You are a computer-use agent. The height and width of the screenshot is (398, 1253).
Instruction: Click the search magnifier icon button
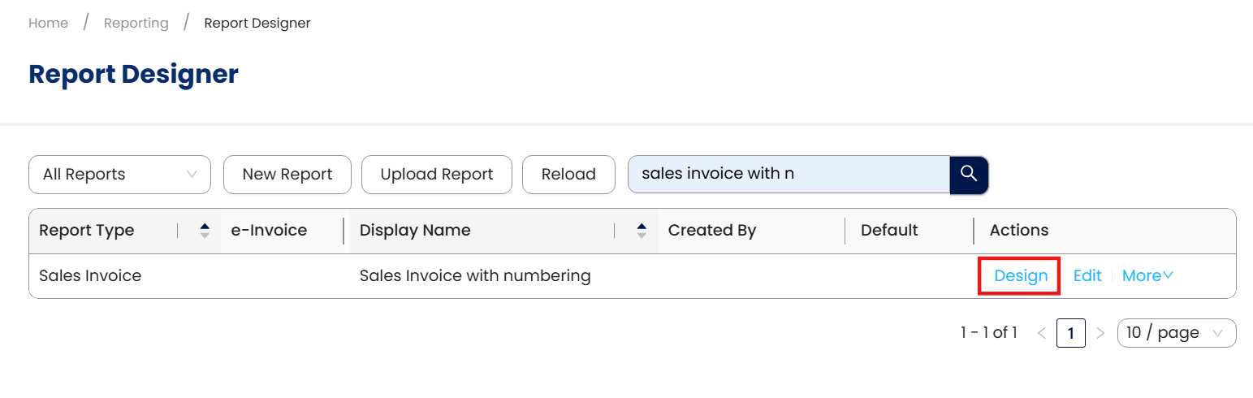point(969,175)
